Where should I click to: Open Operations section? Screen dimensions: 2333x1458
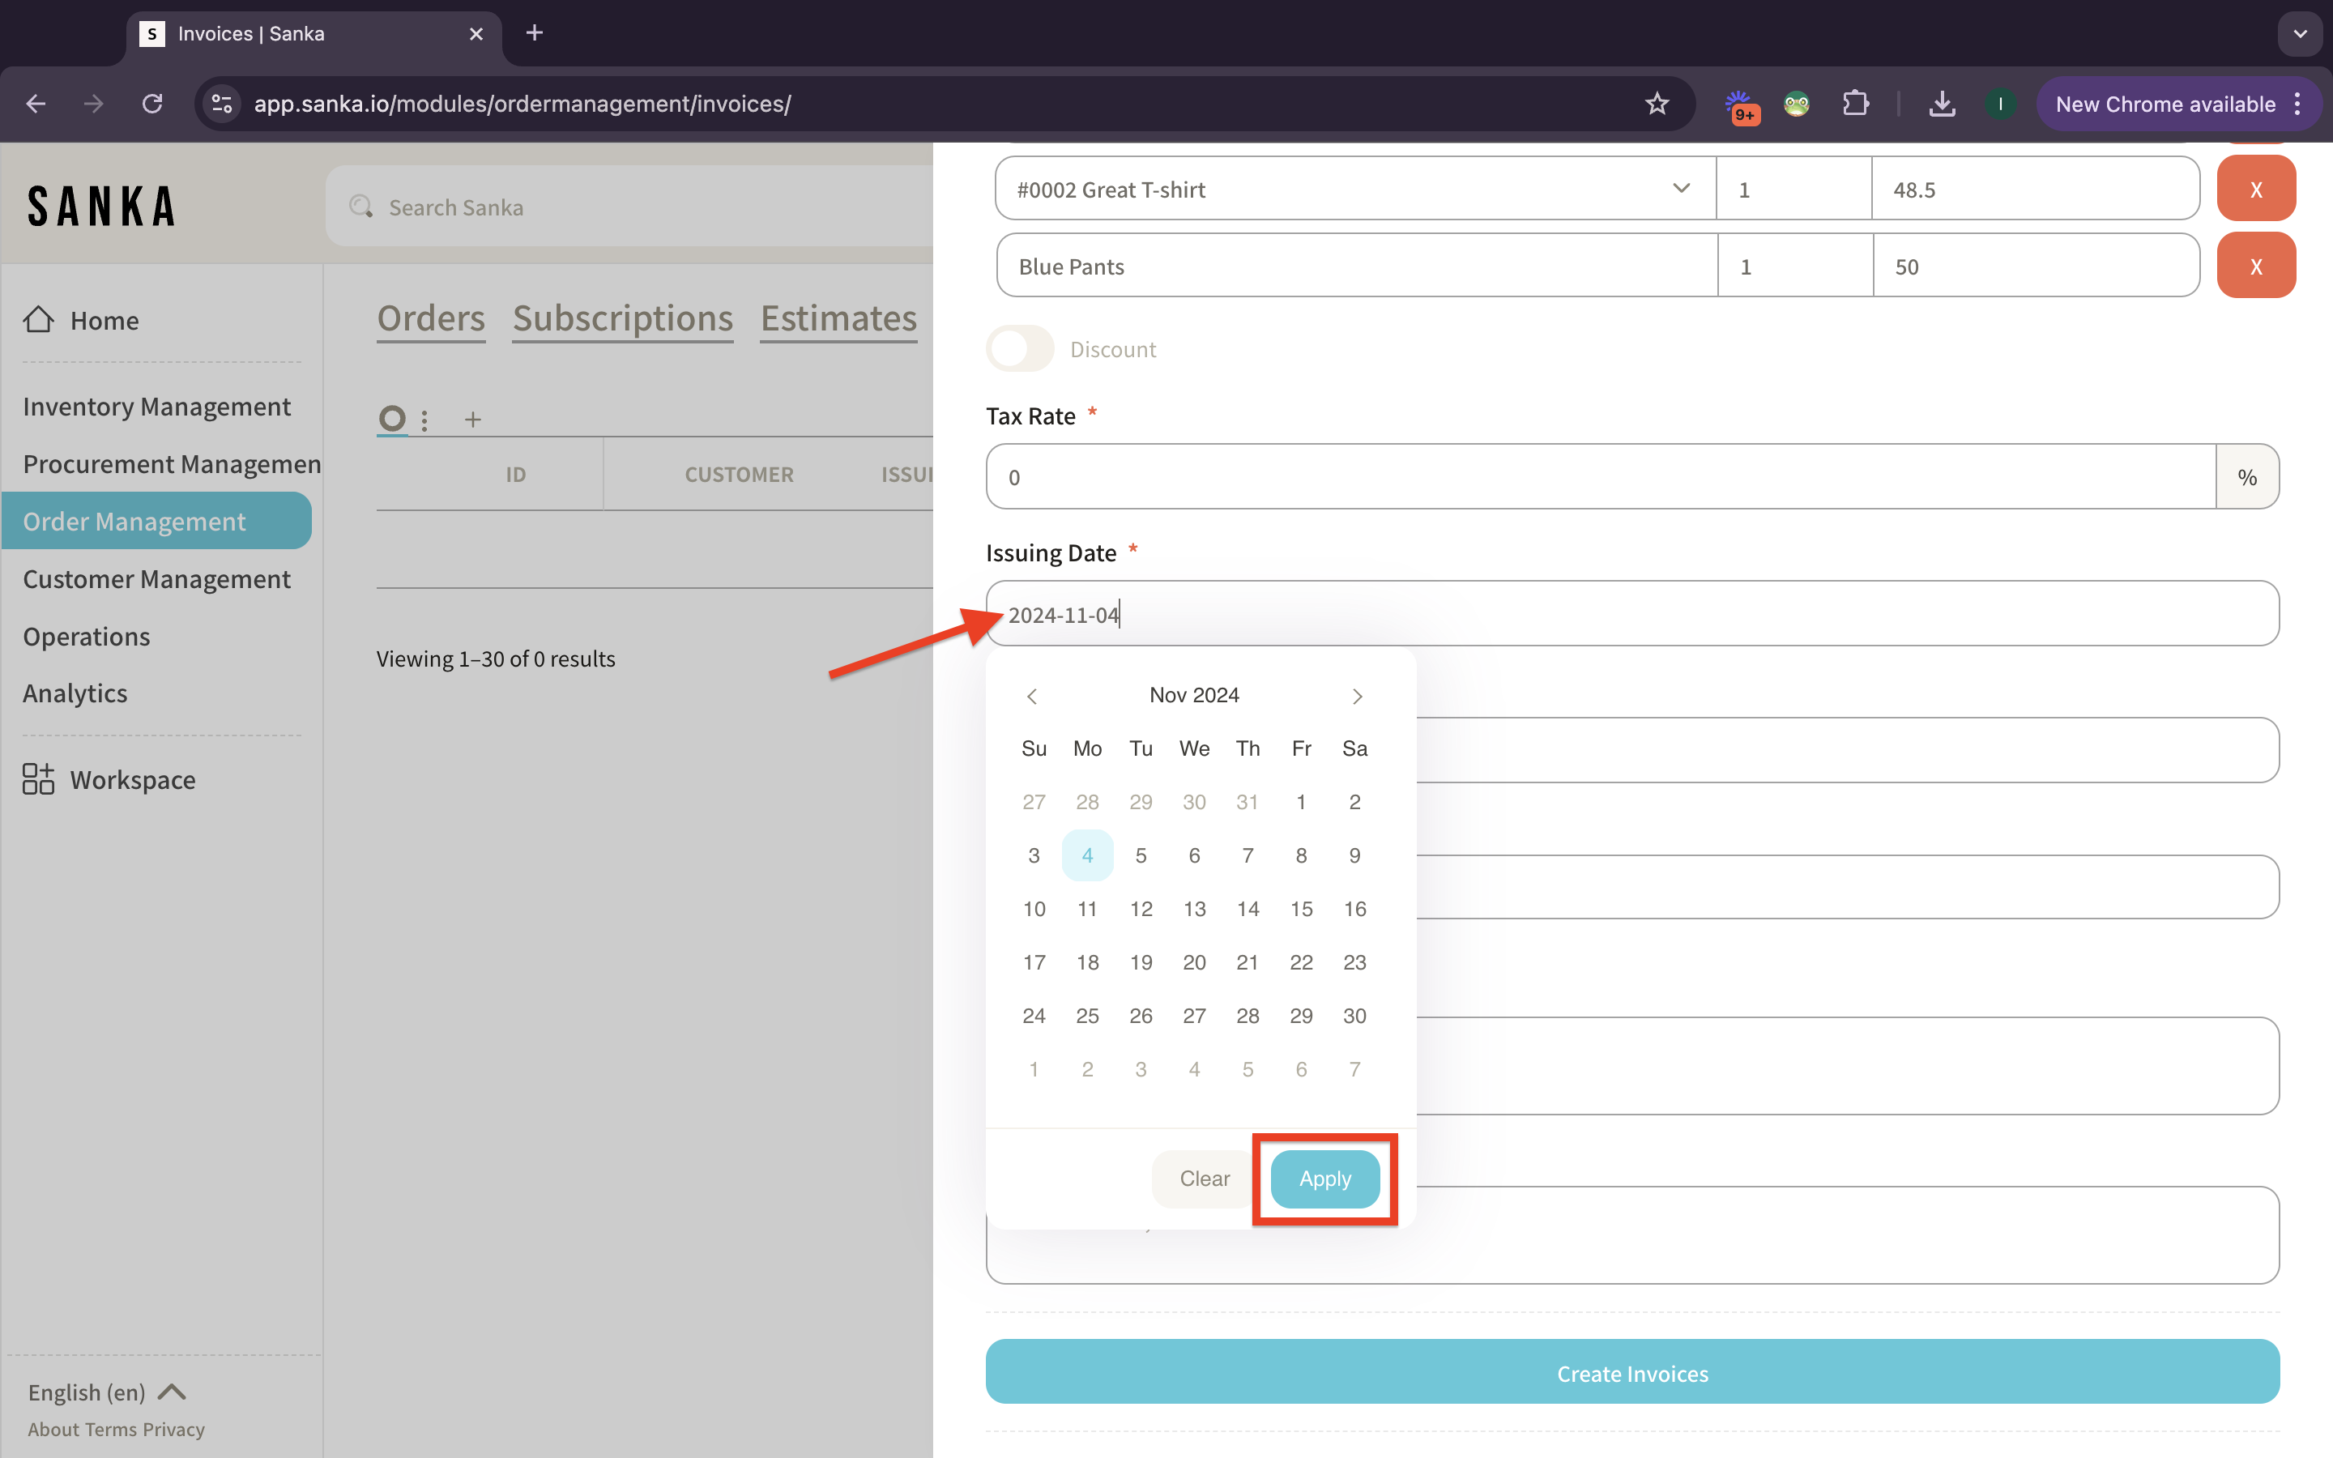(86, 635)
